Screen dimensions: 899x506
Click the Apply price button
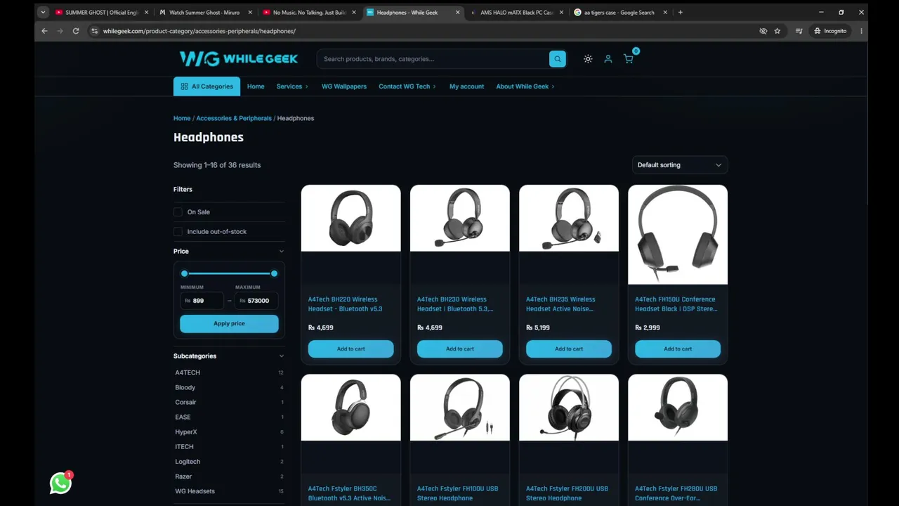(x=229, y=323)
